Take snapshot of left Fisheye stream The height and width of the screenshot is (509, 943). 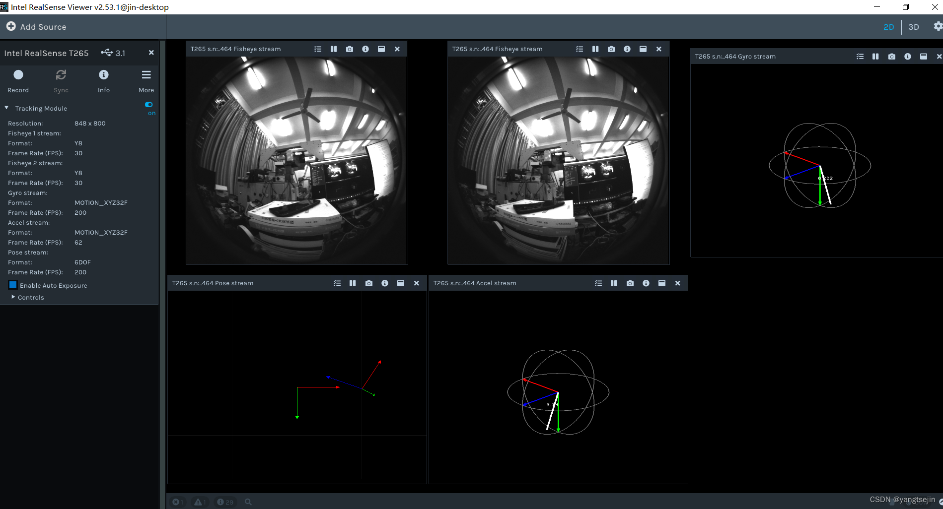[x=350, y=49]
